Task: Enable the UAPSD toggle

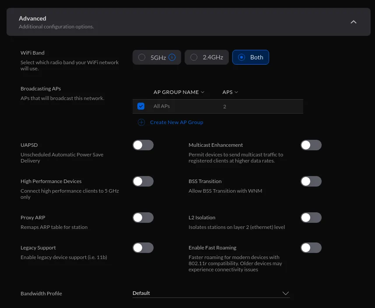Action: click(x=143, y=145)
